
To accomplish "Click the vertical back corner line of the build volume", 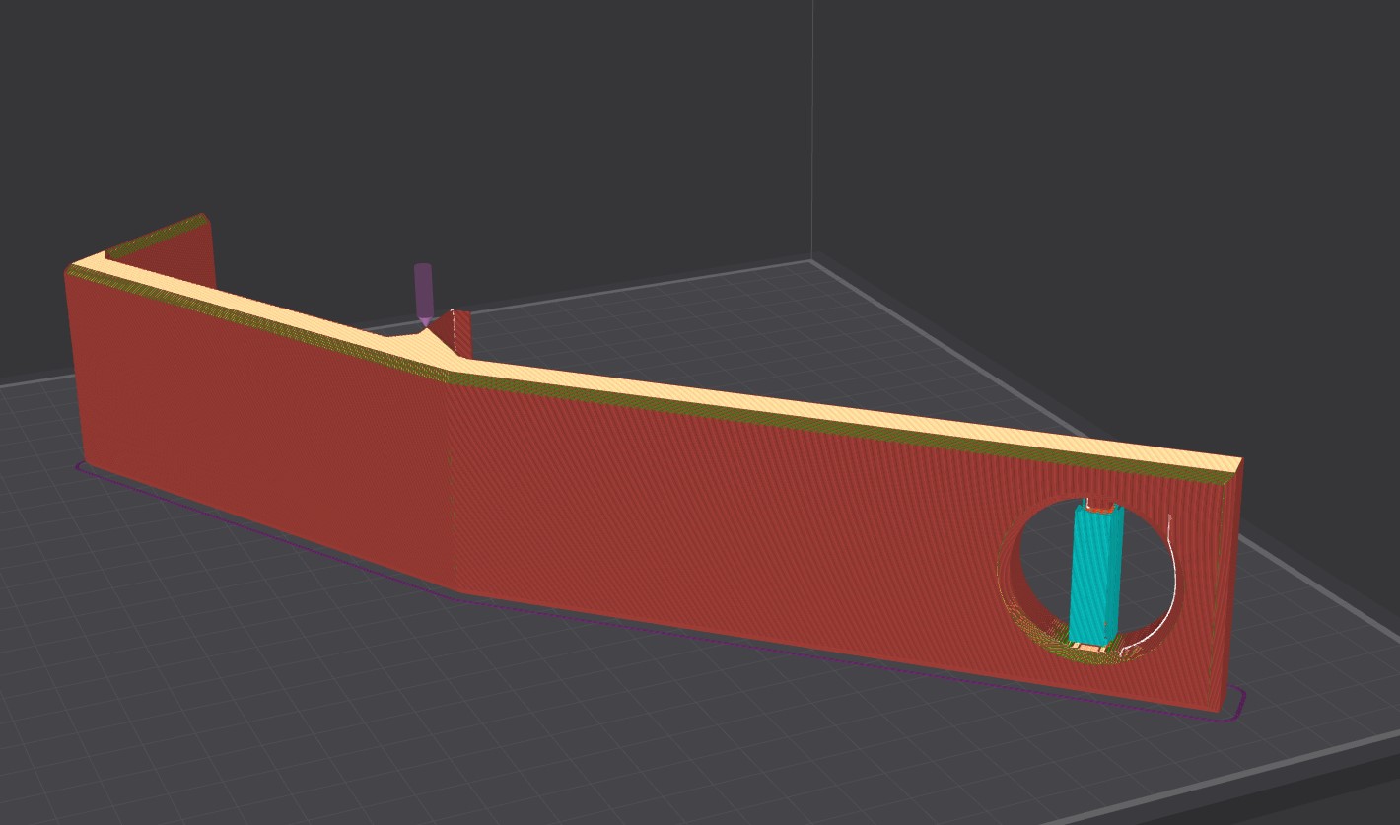I will coord(812,128).
